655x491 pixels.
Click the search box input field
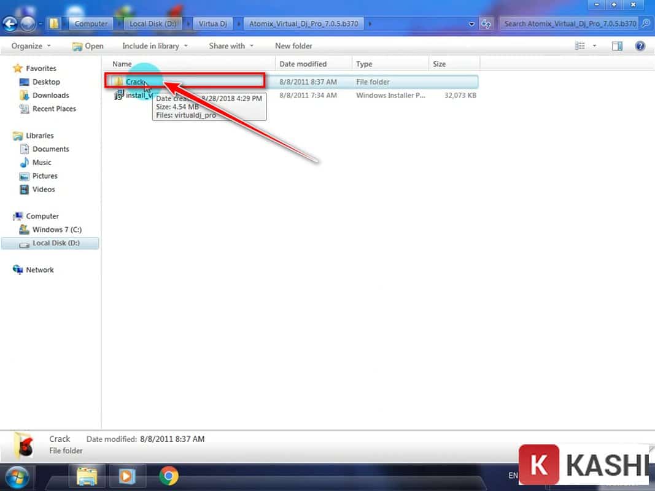pos(569,24)
